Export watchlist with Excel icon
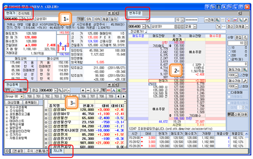 click(119, 90)
